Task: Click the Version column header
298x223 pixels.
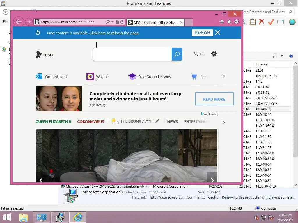Action: 272,64
